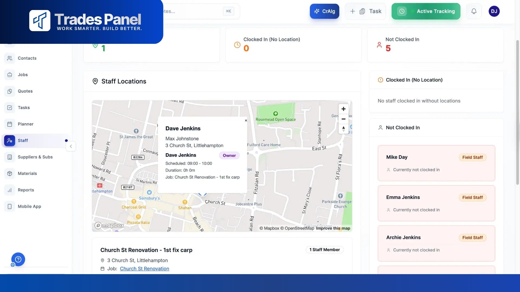The height and width of the screenshot is (292, 520).
Task: Open Quotes via its clipboard icon
Action: [9, 91]
